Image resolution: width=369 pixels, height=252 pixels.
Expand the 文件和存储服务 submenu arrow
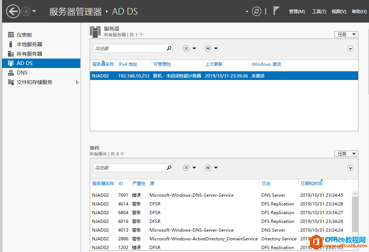(x=77, y=83)
